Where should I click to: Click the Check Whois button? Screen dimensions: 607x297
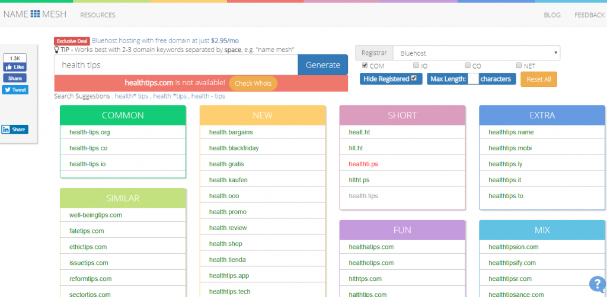pos(253,83)
